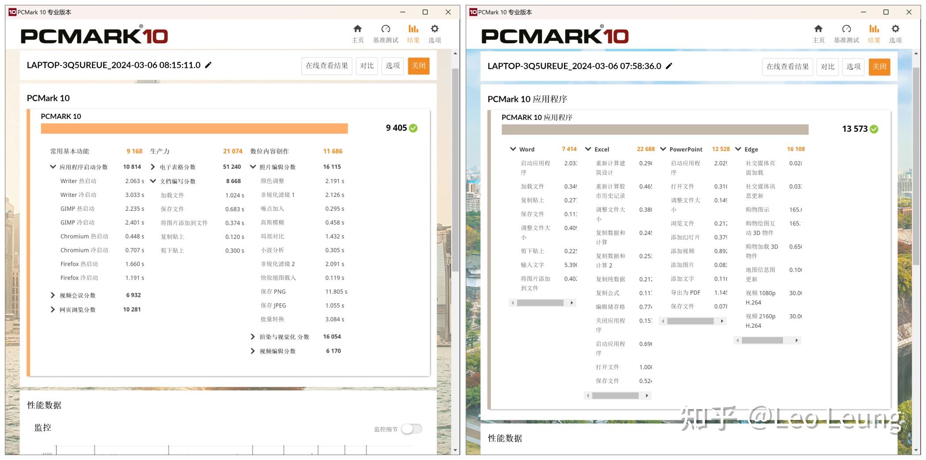The image size is (926, 460).
Task: Click scroll-up arrow in right window
Action: [916, 53]
